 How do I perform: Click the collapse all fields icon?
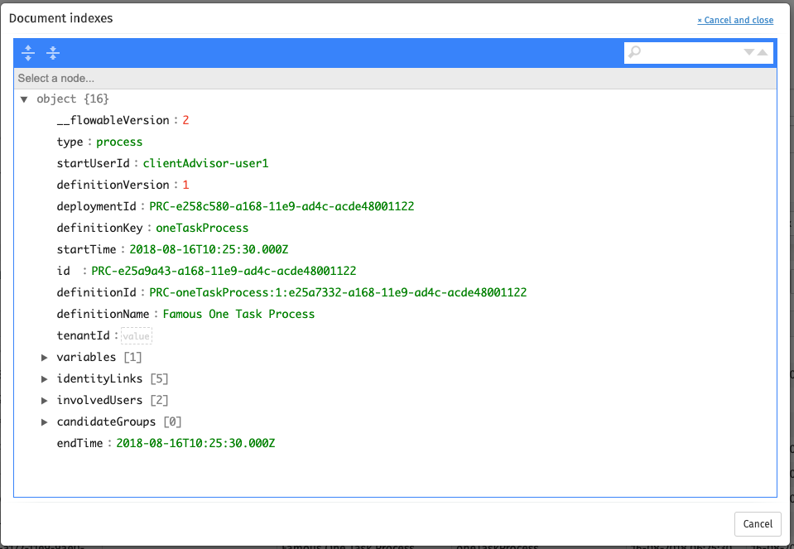(x=53, y=53)
